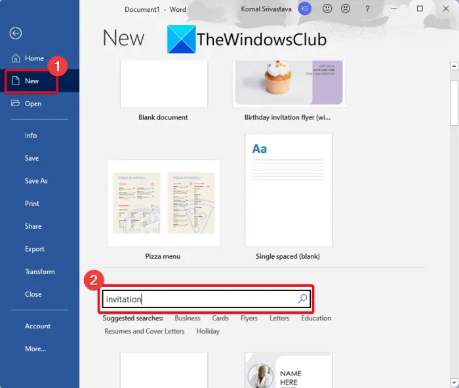
Task: Click the smiley face feedback icon
Action: tap(327, 9)
